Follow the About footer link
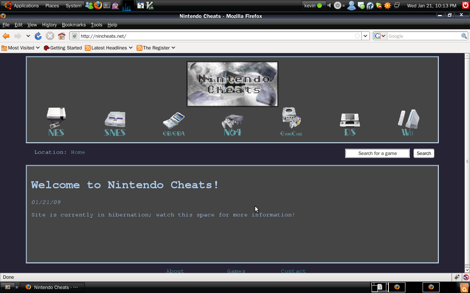This screenshot has height=293, width=470. click(175, 271)
